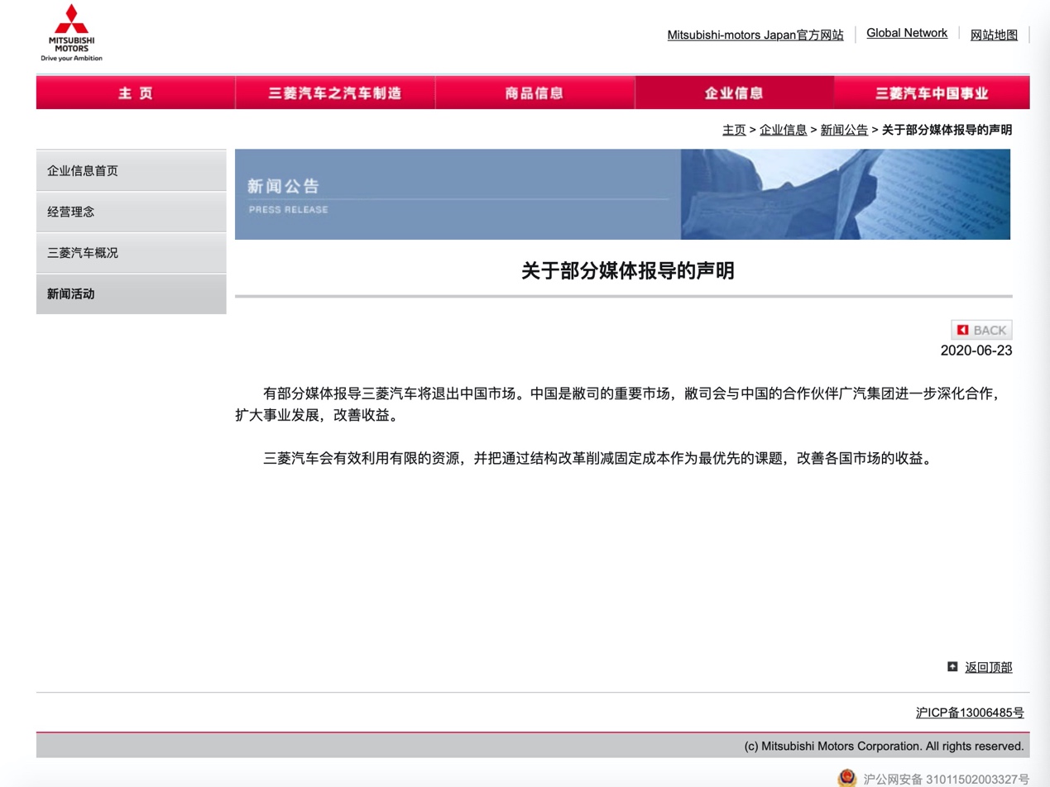Click the 新闻公告 breadcrumb link
This screenshot has width=1050, height=787.
click(844, 130)
